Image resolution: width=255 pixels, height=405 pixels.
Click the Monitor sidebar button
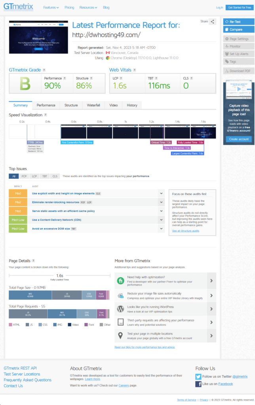[239, 46]
